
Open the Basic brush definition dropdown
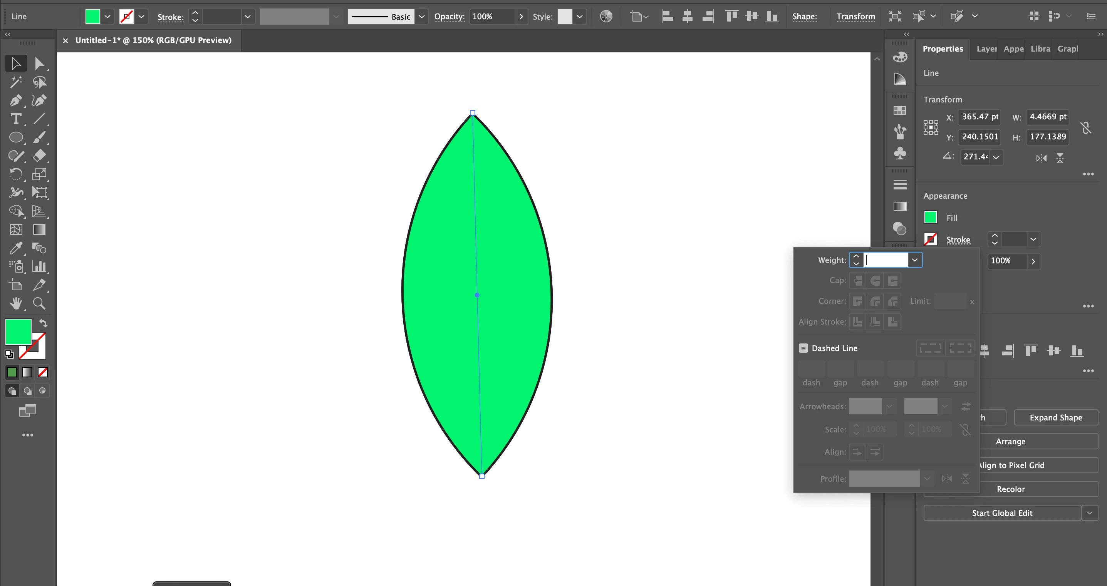point(421,17)
